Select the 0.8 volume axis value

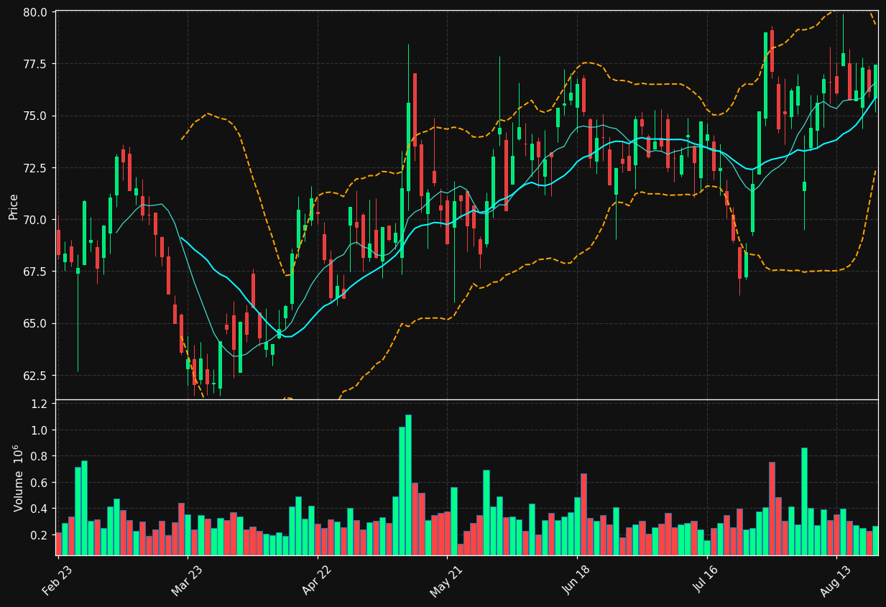point(40,456)
